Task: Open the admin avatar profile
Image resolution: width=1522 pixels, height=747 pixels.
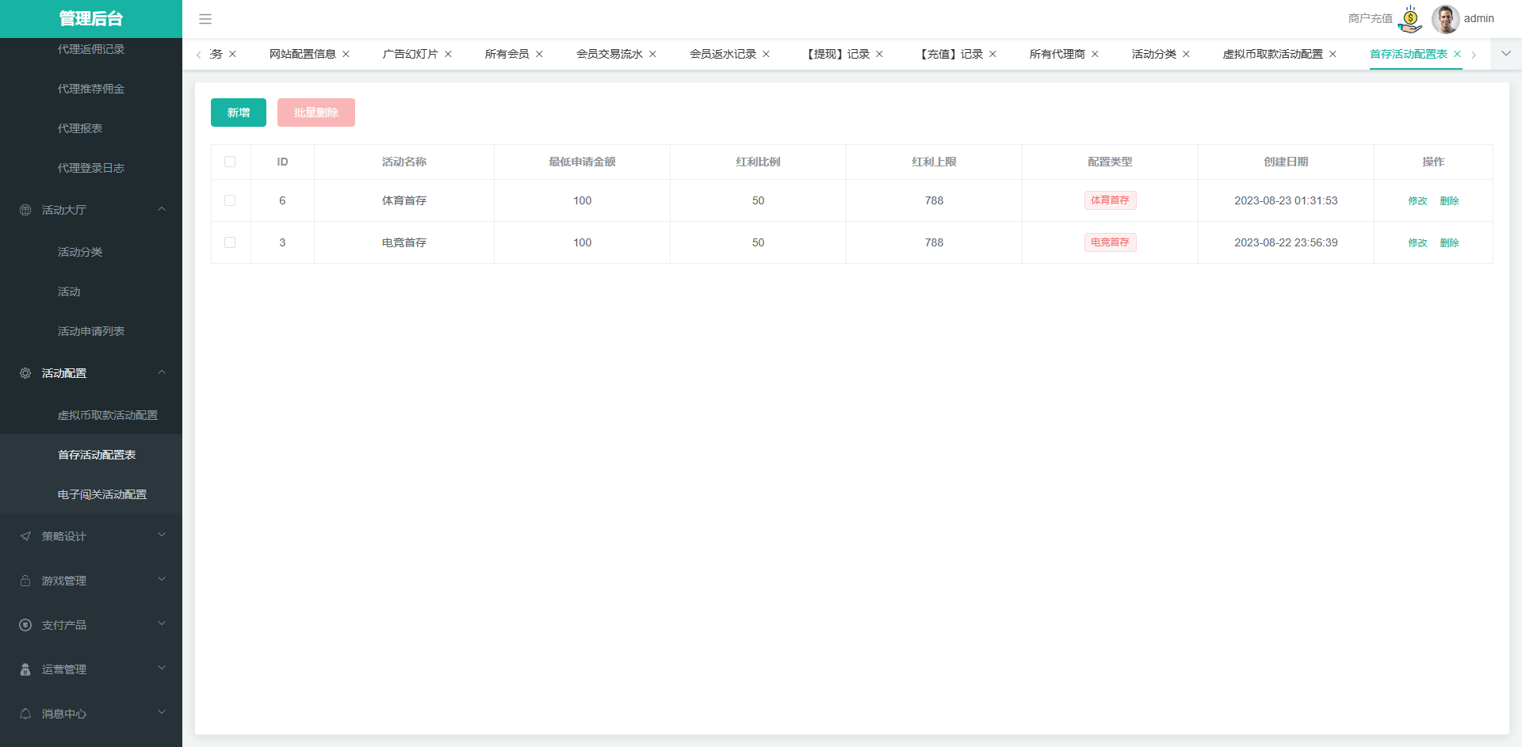Action: click(x=1445, y=19)
